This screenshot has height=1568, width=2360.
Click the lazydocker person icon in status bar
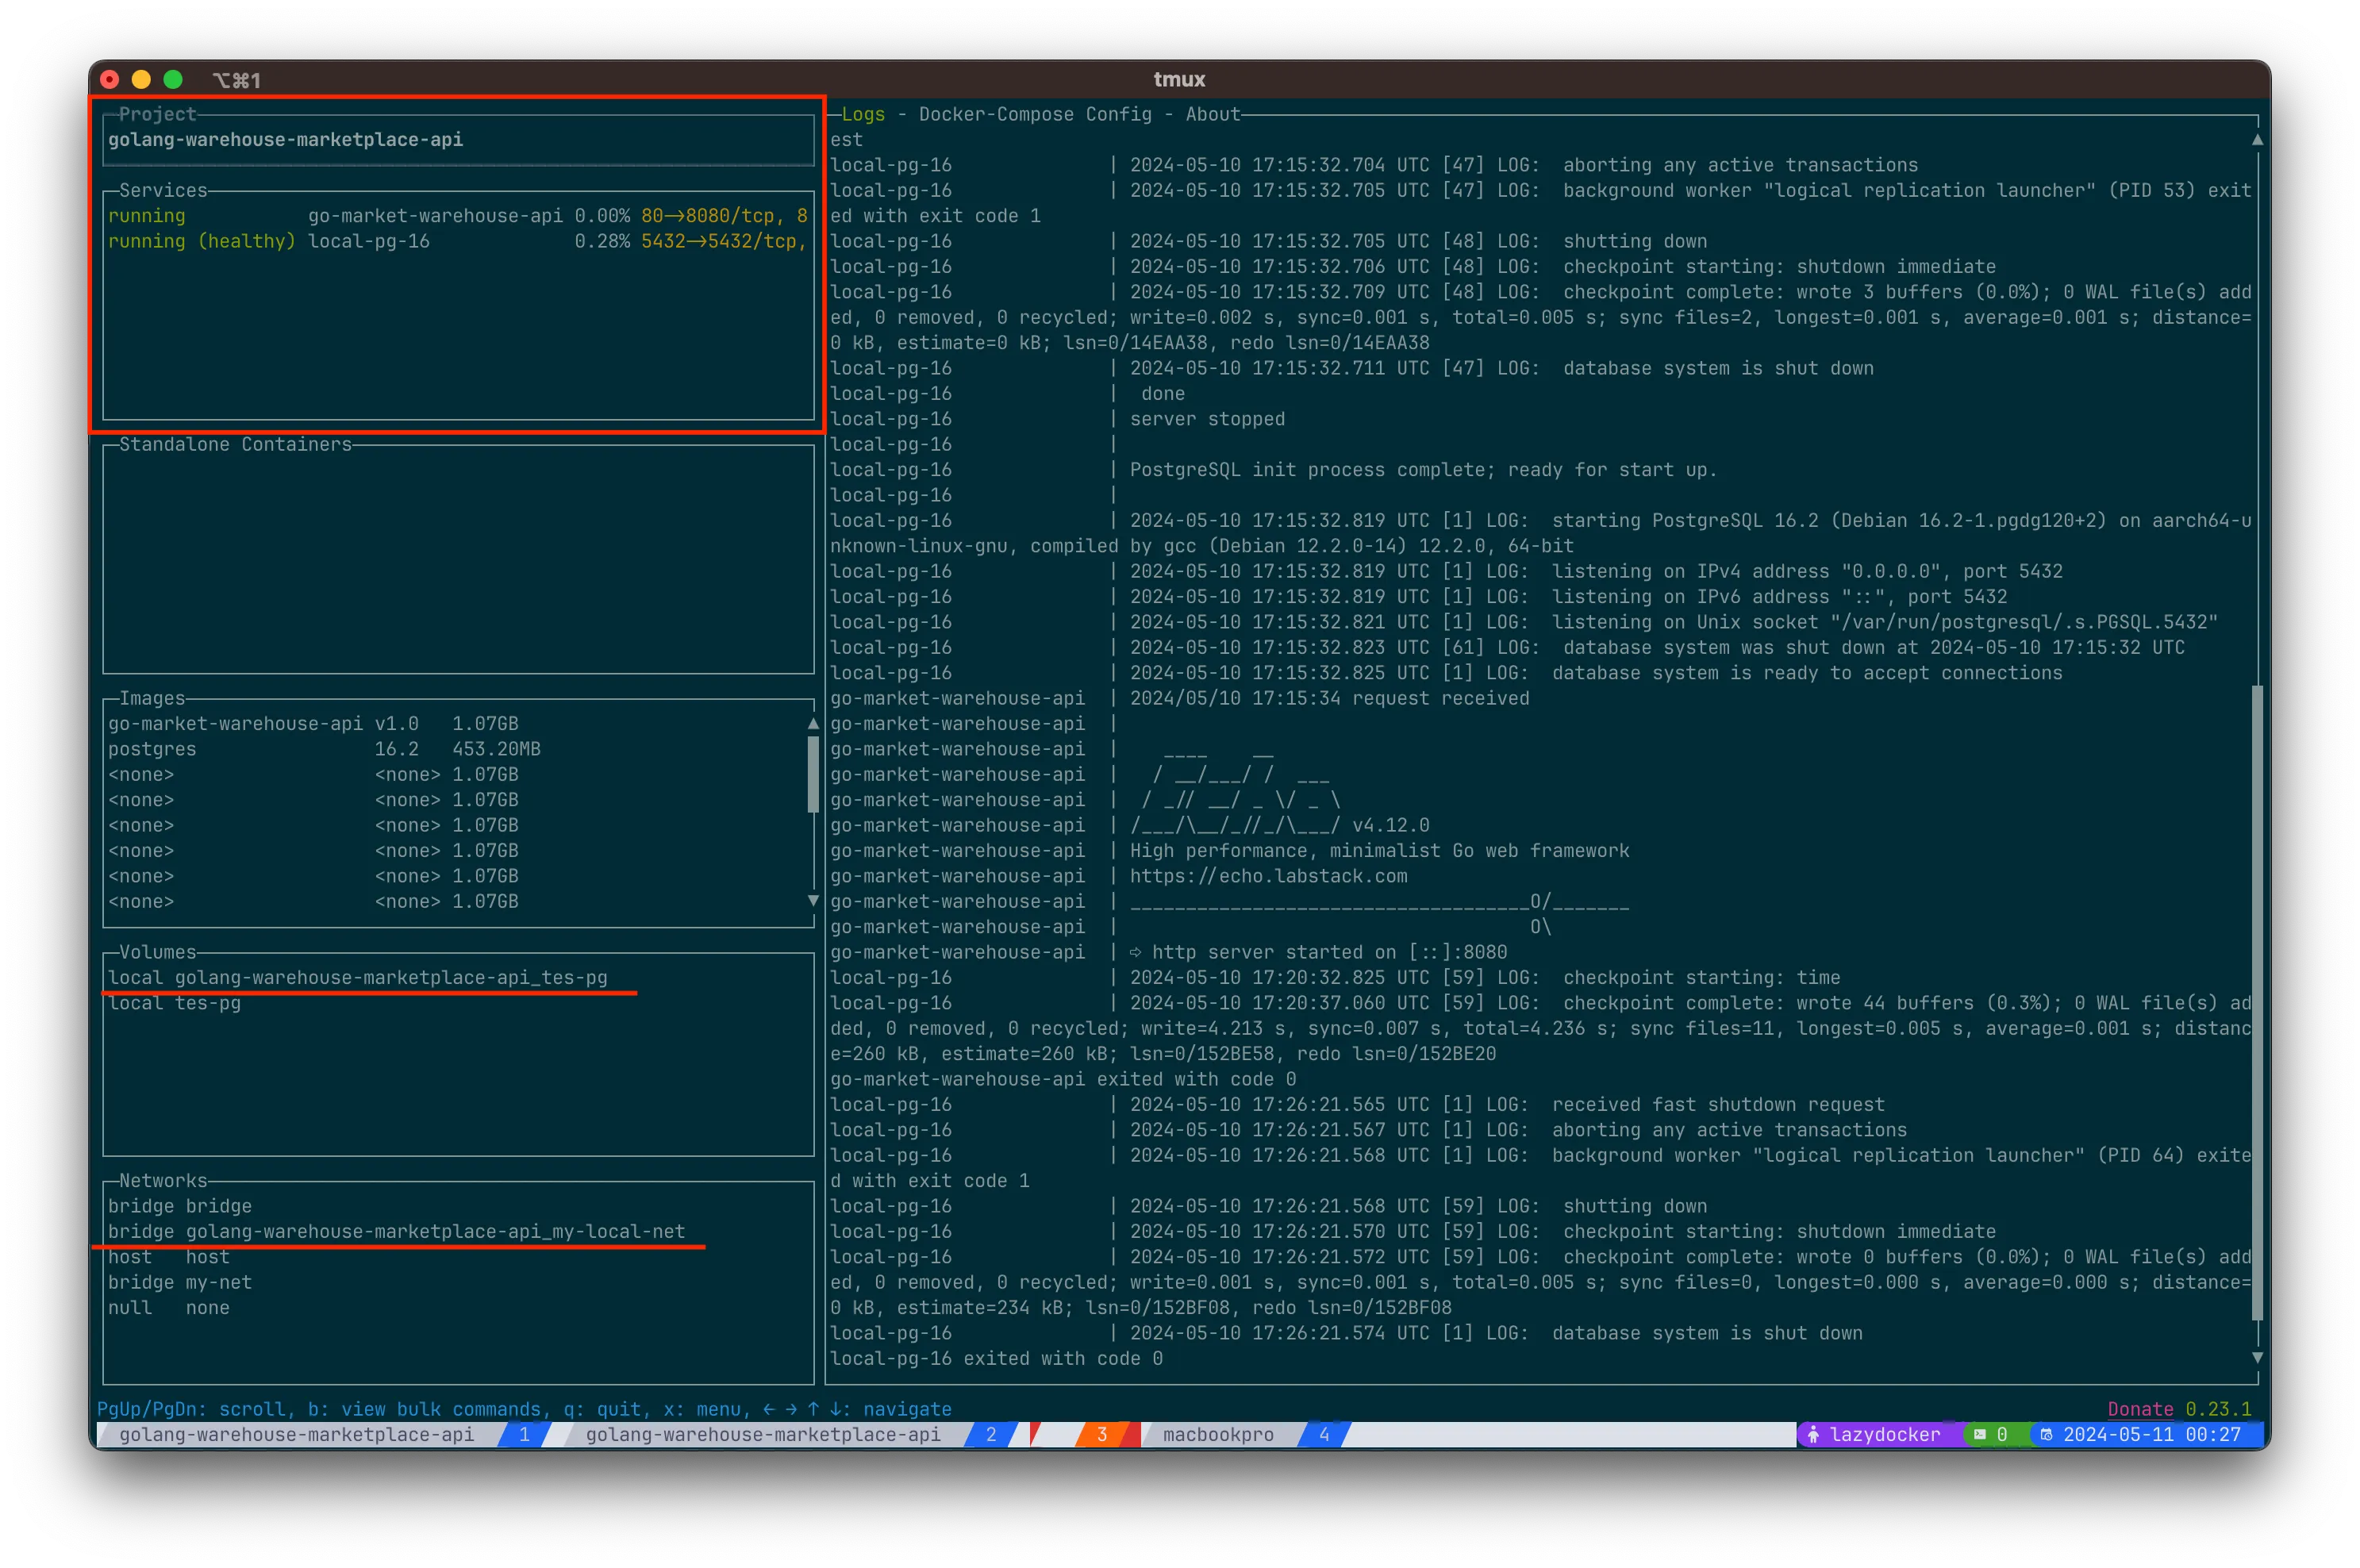1814,1434
